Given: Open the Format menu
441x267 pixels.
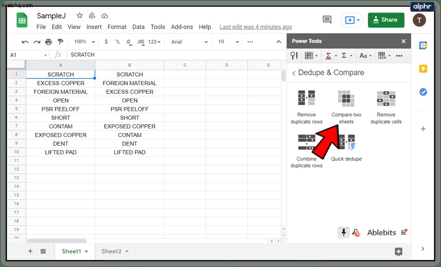Looking at the screenshot, I should click(117, 27).
